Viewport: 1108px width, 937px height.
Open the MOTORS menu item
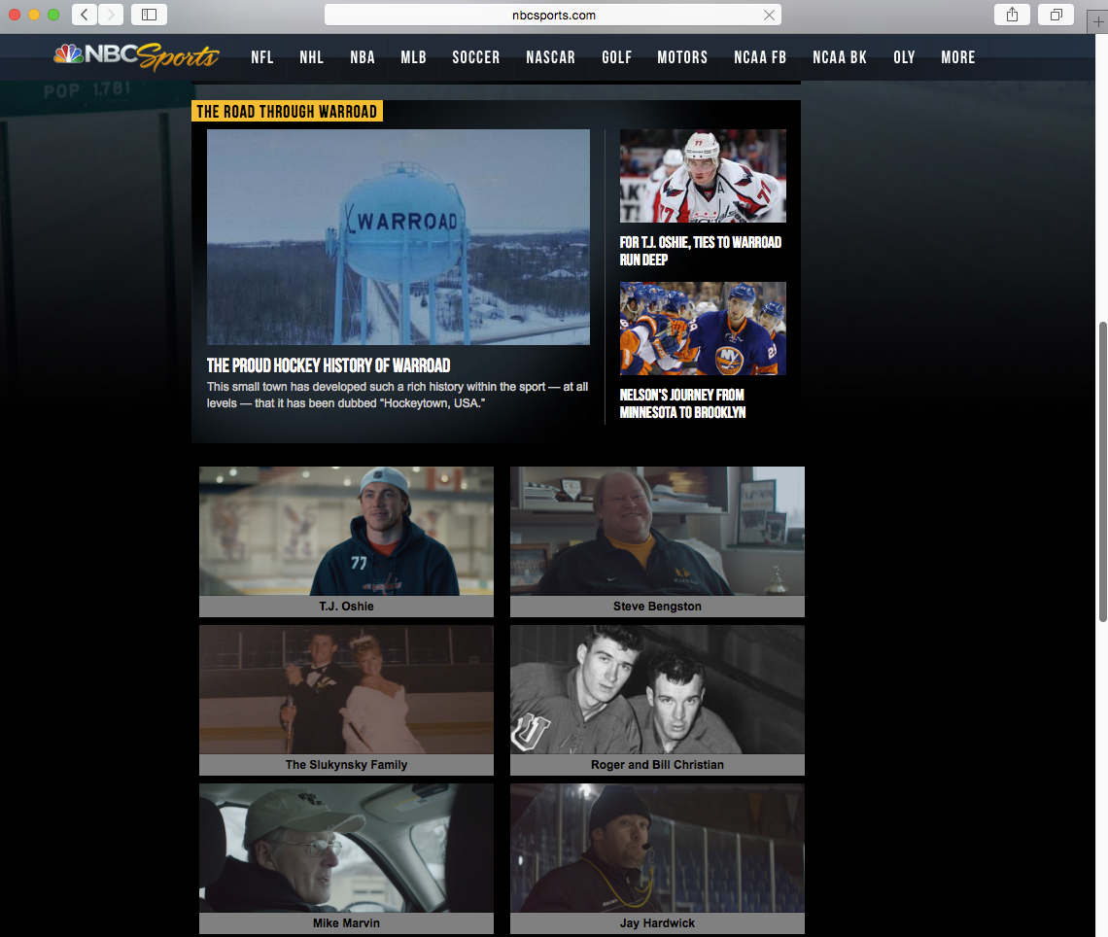tap(682, 57)
